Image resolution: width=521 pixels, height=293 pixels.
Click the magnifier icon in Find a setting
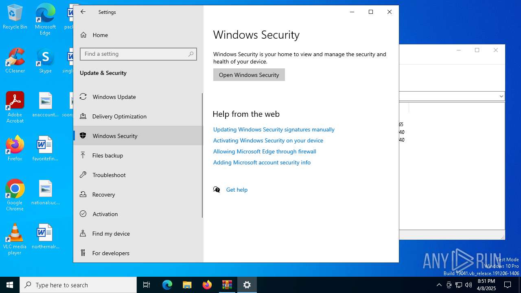pyautogui.click(x=191, y=54)
